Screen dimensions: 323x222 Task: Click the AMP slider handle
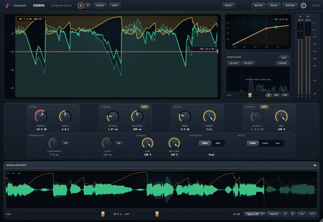click(x=157, y=214)
